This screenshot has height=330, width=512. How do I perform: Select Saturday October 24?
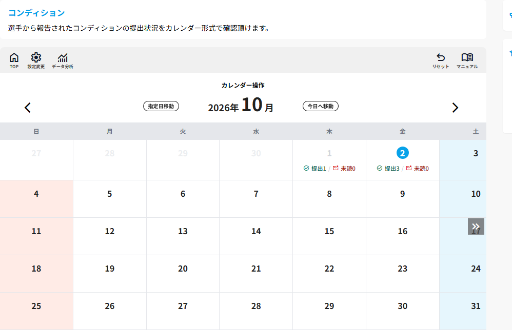click(476, 269)
